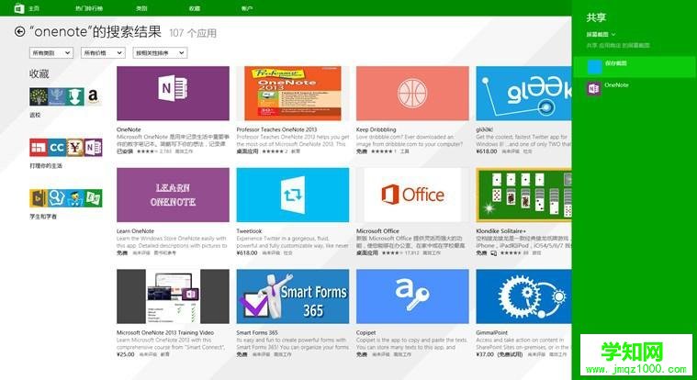Open the Tweetlook retweet icon tile
This screenshot has width=697, height=380.
(293, 195)
